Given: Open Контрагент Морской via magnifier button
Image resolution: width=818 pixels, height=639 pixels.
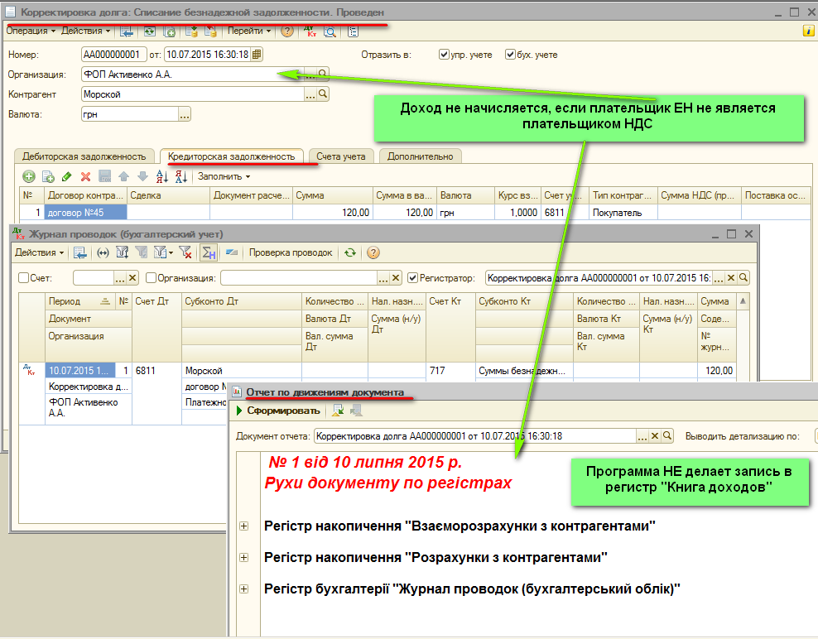Looking at the screenshot, I should (x=323, y=94).
